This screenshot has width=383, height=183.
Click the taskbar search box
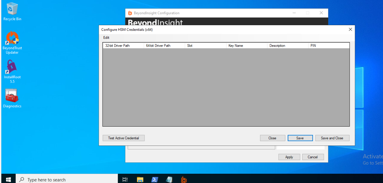66,180
